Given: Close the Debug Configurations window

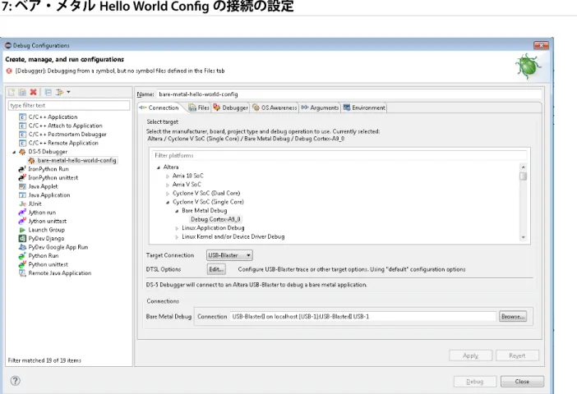Looking at the screenshot, I should click(541, 45).
